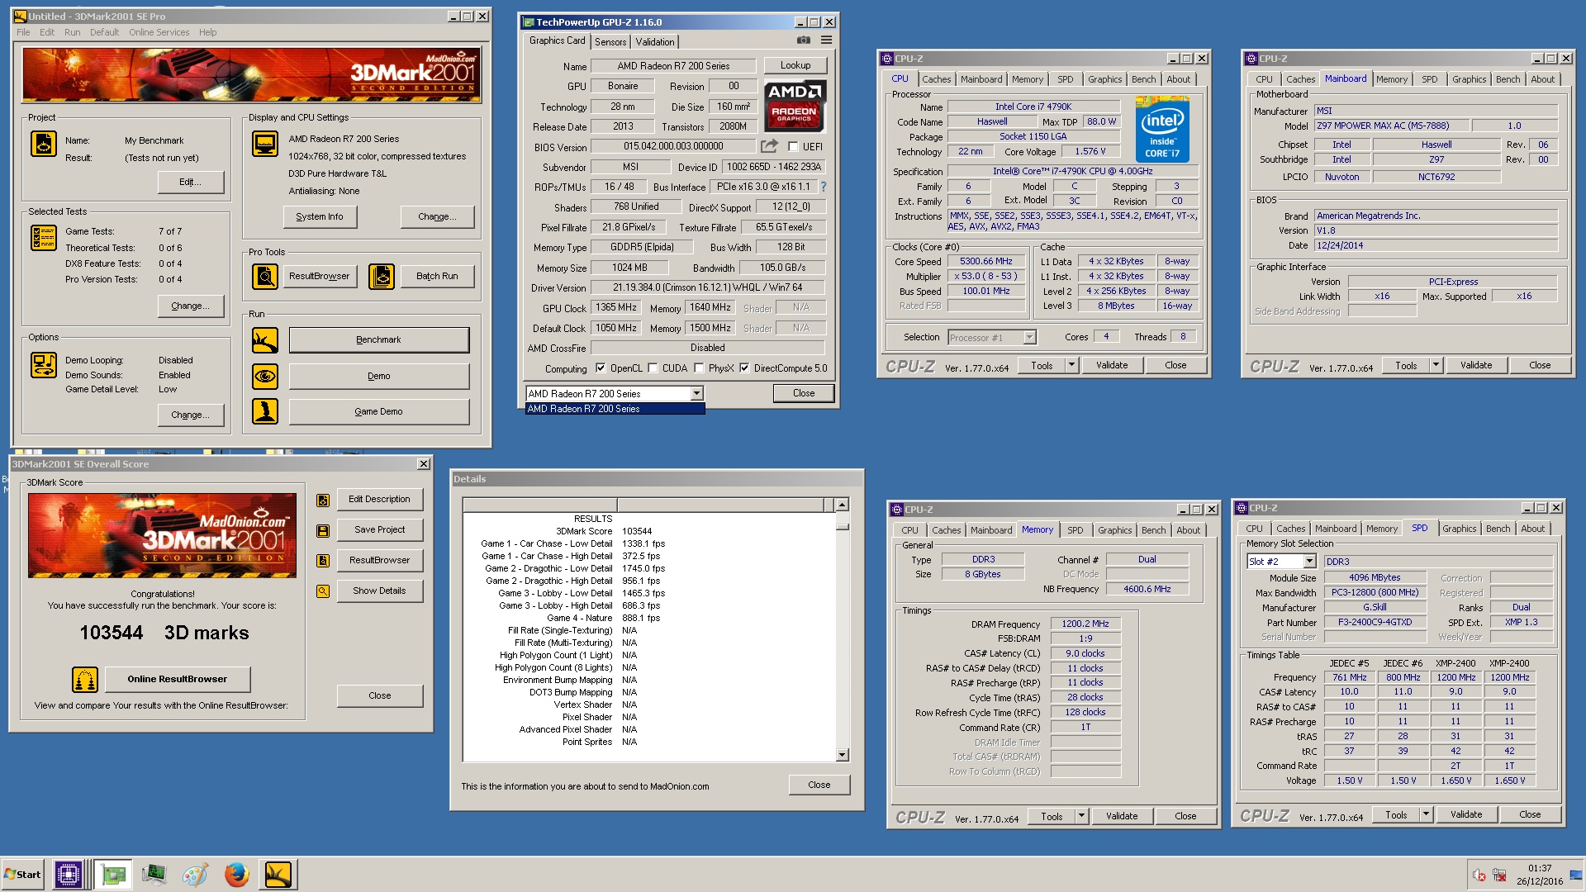This screenshot has height=892, width=1586.
Task: Click the Details list scrollbar down arrow
Action: pyautogui.click(x=842, y=754)
